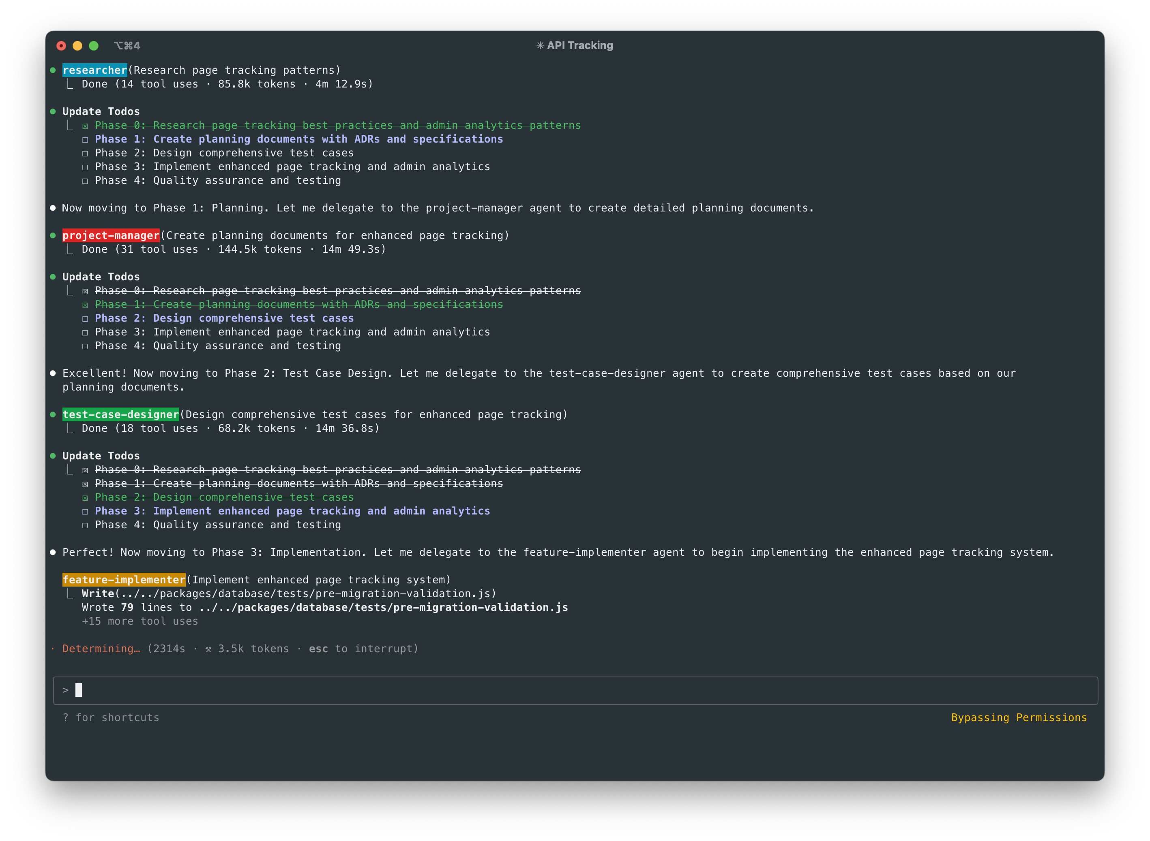Click green bullet beside test-case-designer line
This screenshot has width=1150, height=841.
(x=53, y=414)
